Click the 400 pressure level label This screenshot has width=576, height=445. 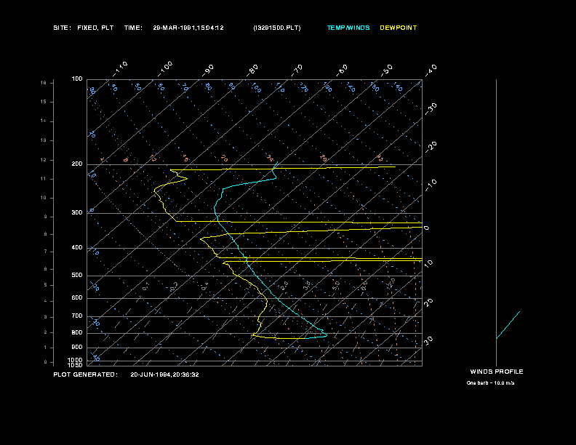pyautogui.click(x=77, y=247)
